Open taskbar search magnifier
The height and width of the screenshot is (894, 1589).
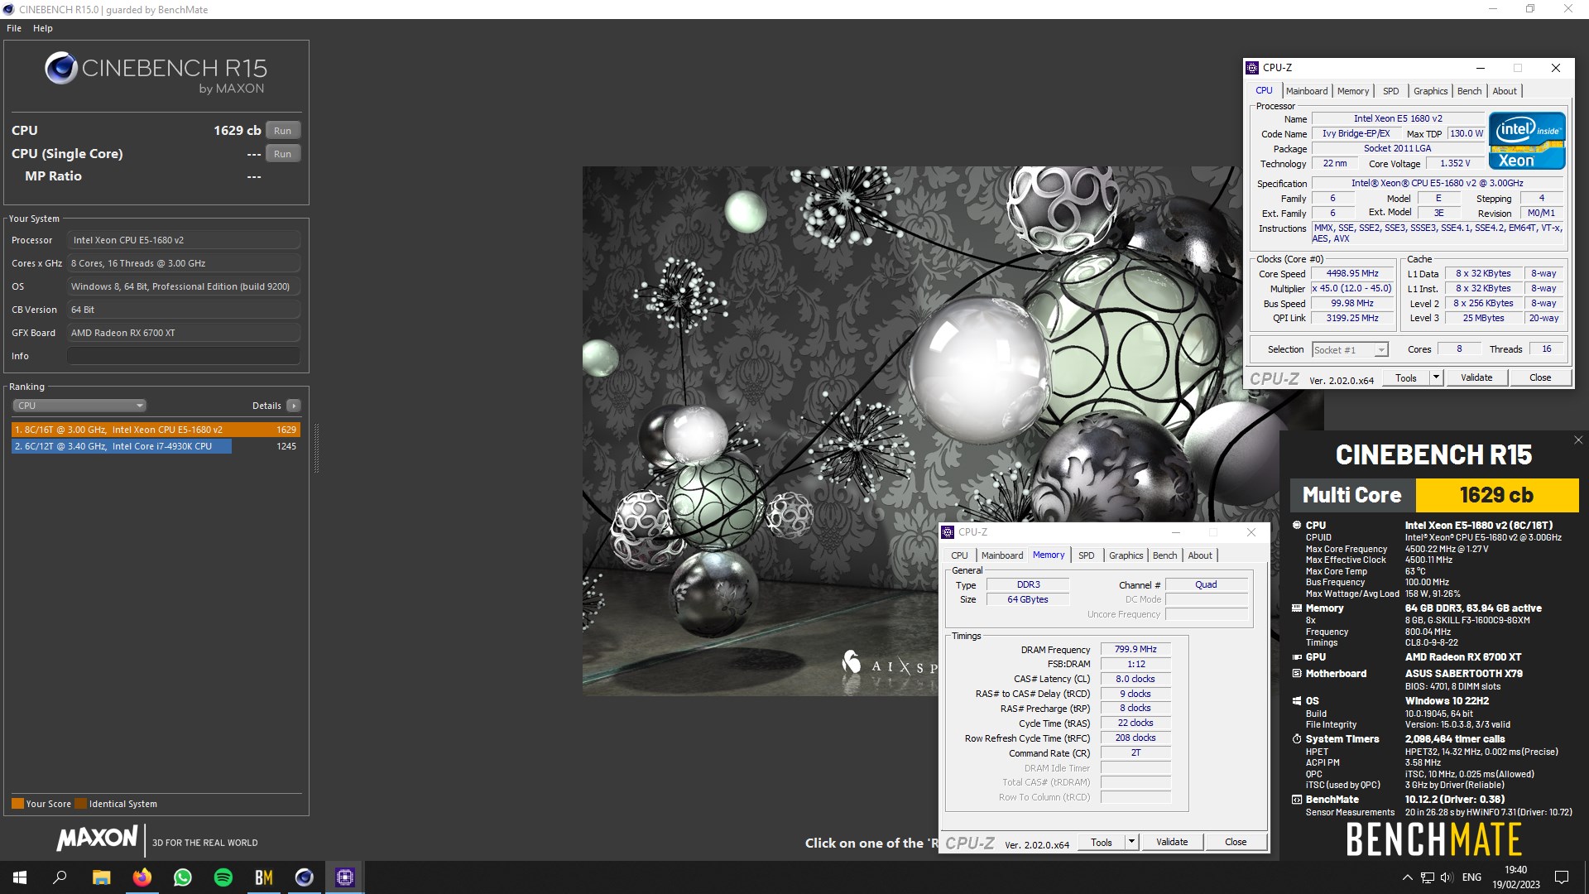click(x=60, y=877)
